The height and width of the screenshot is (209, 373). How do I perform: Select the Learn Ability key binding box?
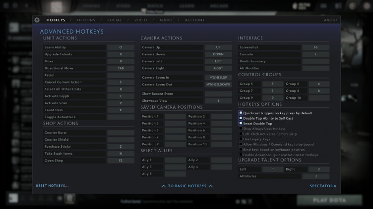pyautogui.click(x=121, y=47)
